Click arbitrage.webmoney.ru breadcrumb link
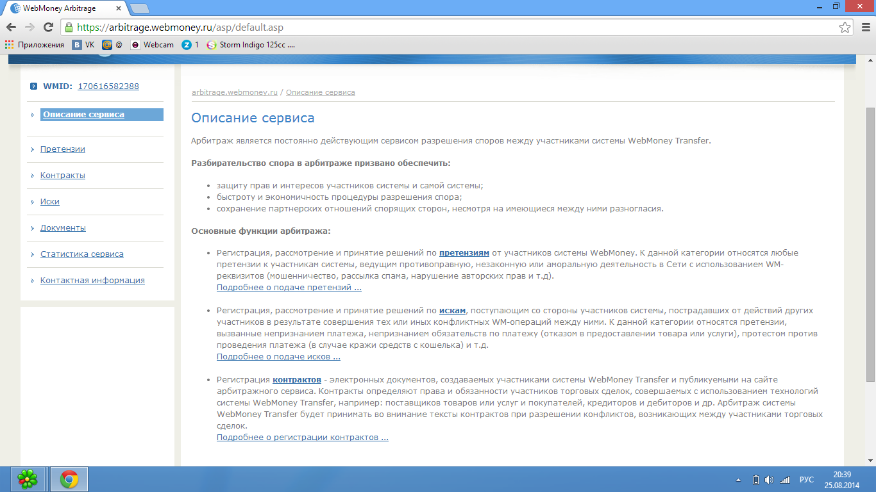 point(235,92)
